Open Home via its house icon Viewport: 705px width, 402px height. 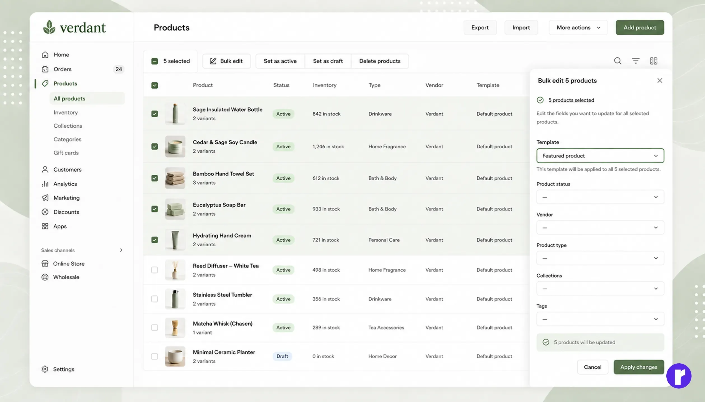(45, 55)
